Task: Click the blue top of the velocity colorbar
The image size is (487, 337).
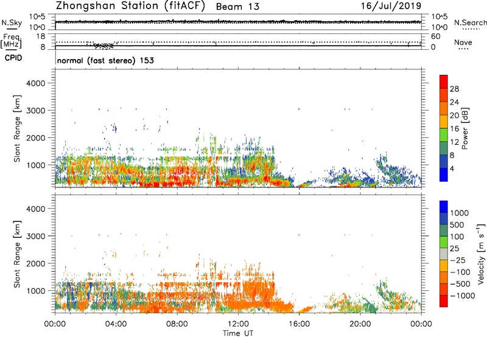Action: tap(444, 207)
